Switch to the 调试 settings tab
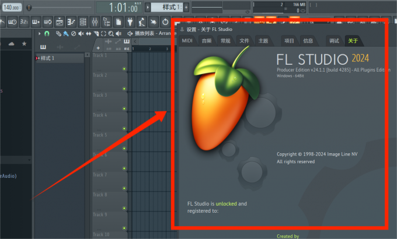The width and height of the screenshot is (397, 239). pos(334,41)
